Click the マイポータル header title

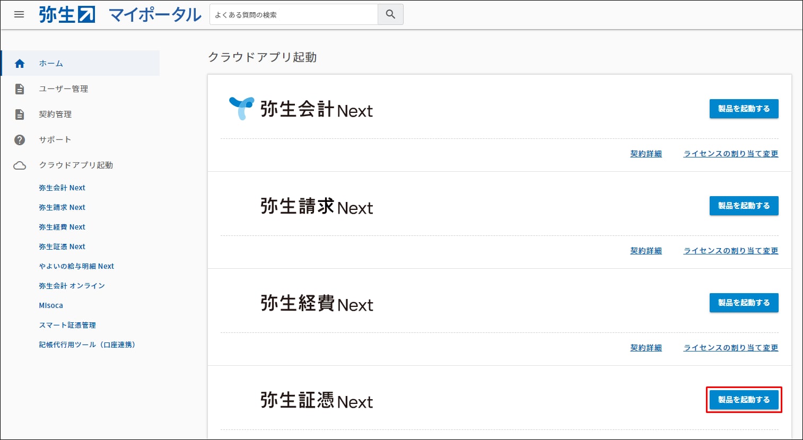[x=155, y=14]
